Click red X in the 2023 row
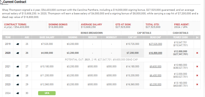This screenshot has width=205, height=97. 197,84
